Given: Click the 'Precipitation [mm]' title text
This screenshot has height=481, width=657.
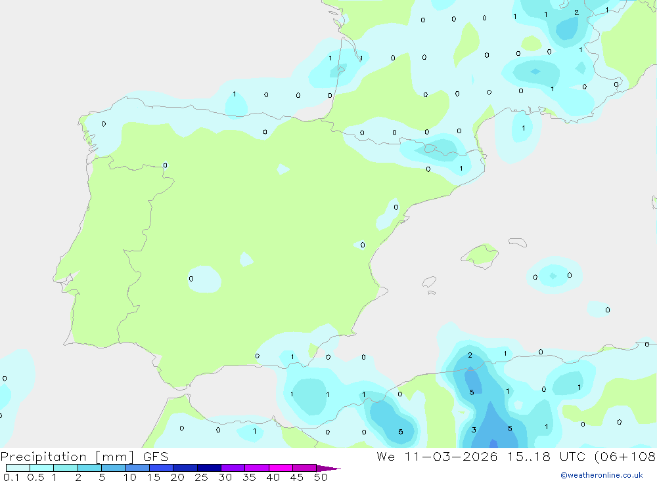Looking at the screenshot, I should click(x=67, y=457).
